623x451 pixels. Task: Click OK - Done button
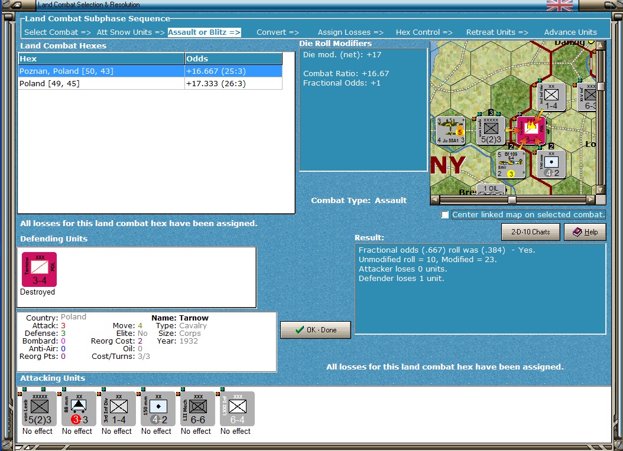point(316,330)
